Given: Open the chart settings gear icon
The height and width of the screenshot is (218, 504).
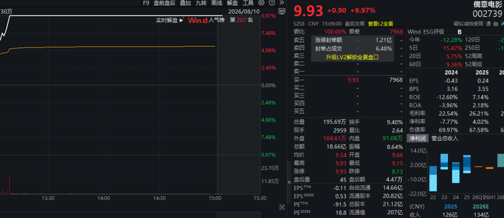Looking at the screenshot, I should tap(261, 3).
